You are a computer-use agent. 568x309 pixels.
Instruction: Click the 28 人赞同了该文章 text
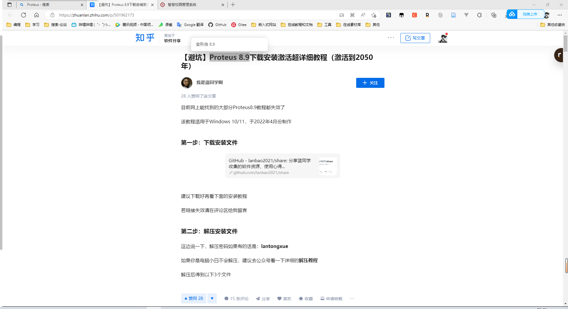(x=199, y=96)
